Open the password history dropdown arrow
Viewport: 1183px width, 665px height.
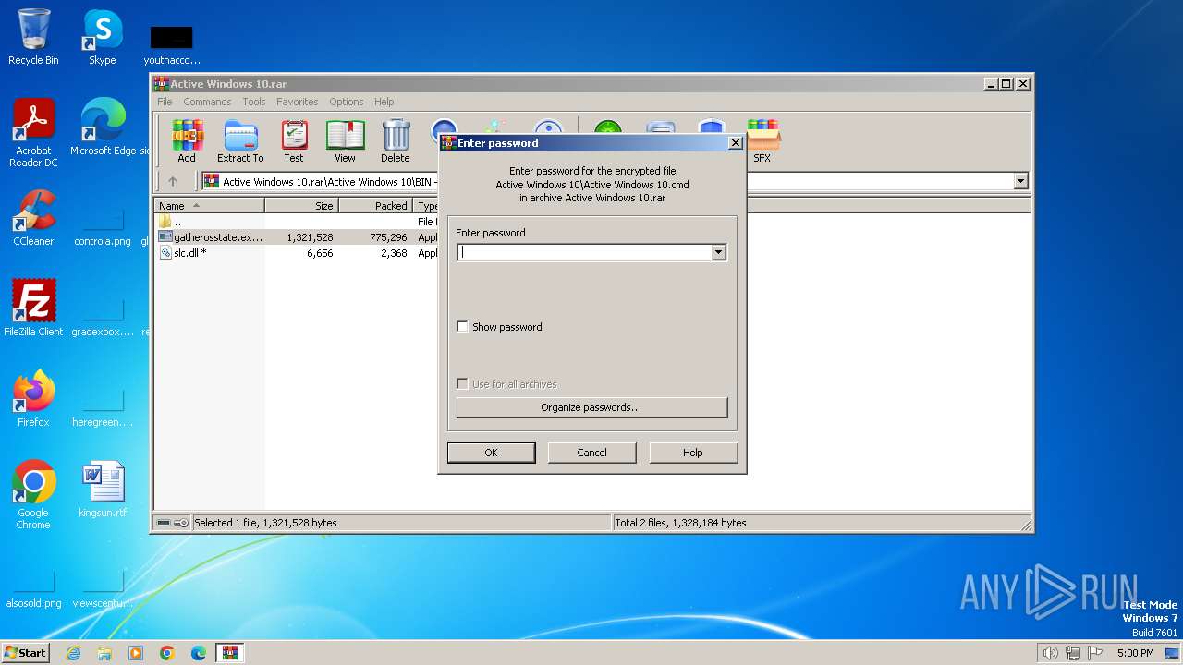(718, 252)
